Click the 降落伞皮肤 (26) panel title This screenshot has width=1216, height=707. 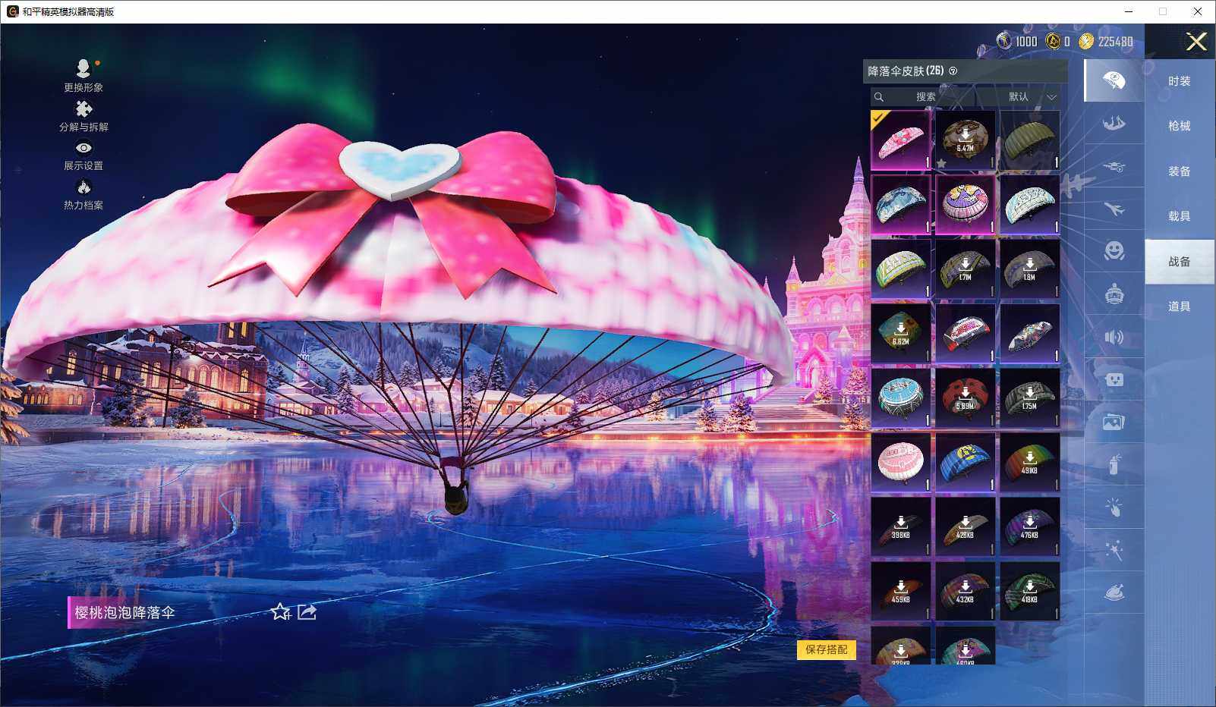[x=906, y=71]
